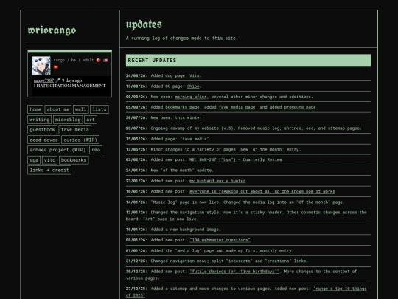Follow the fave media page link in updates

click(237, 107)
